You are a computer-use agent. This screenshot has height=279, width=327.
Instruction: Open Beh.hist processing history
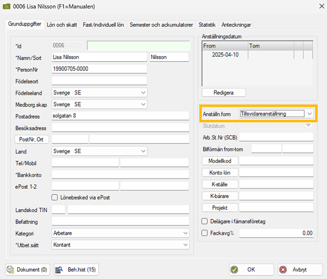click(76, 270)
